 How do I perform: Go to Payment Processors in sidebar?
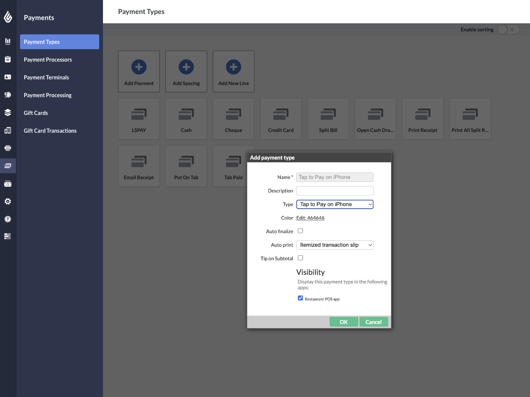tap(48, 59)
